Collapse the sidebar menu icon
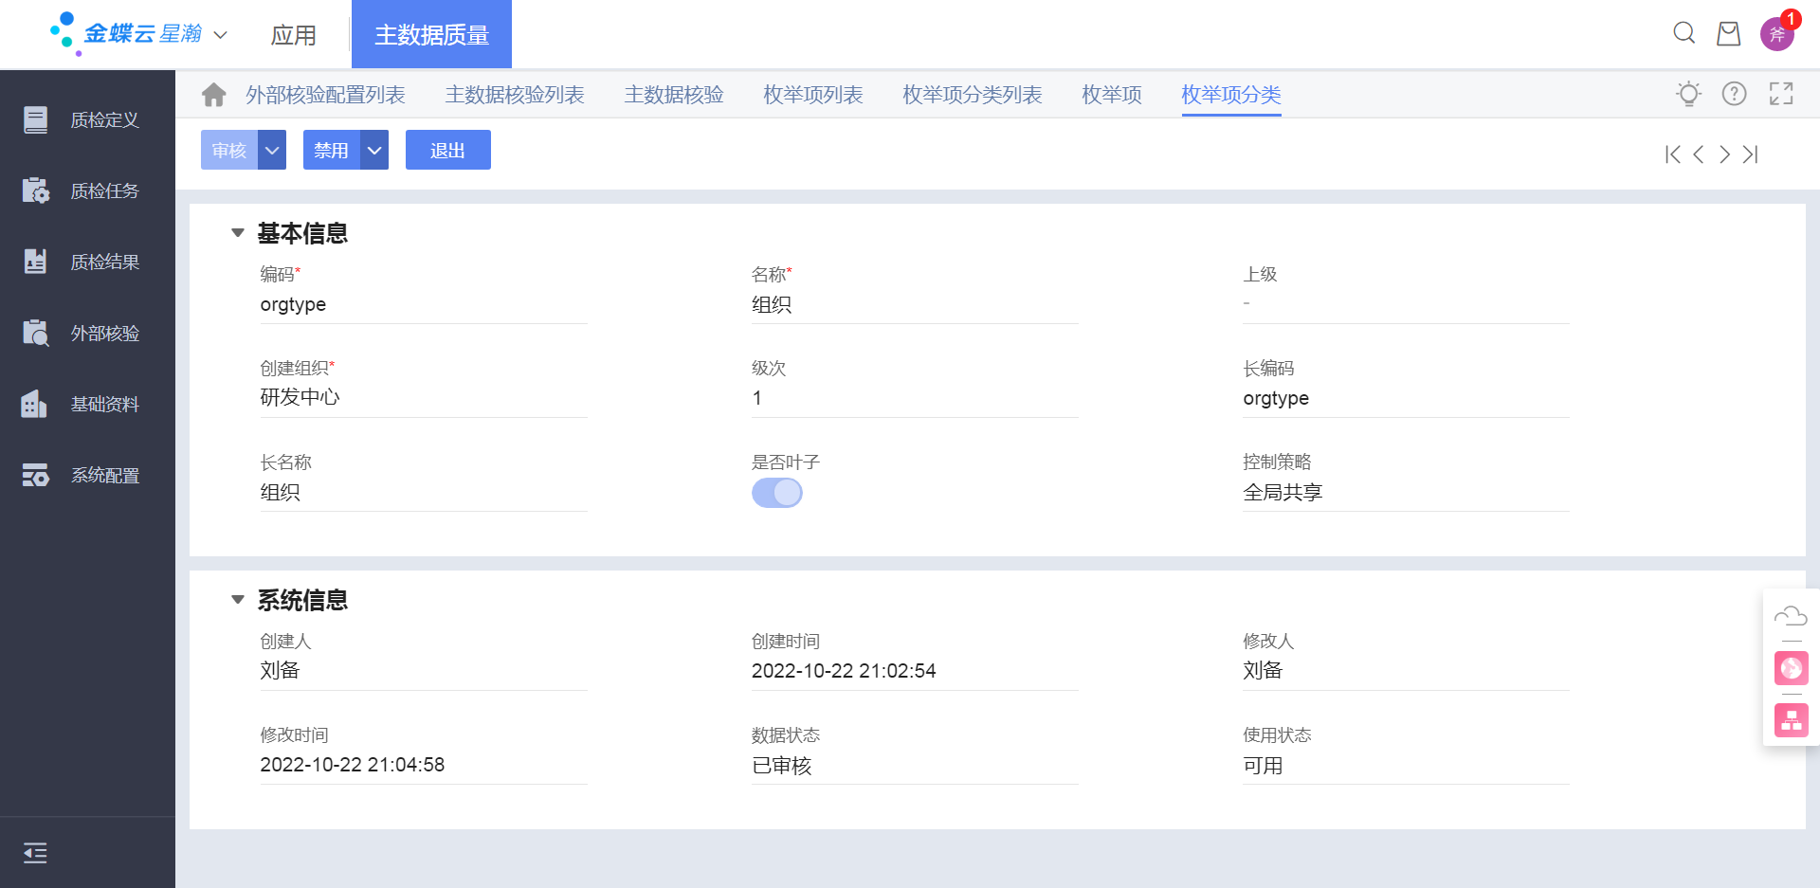This screenshot has height=888, width=1820. coord(35,853)
